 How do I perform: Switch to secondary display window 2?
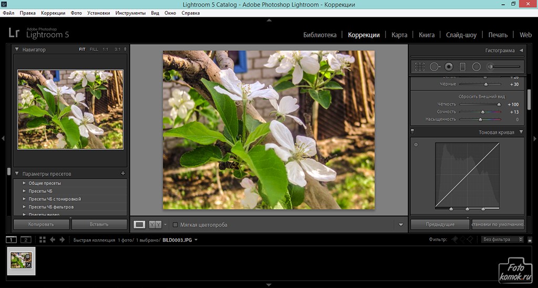(x=26, y=240)
